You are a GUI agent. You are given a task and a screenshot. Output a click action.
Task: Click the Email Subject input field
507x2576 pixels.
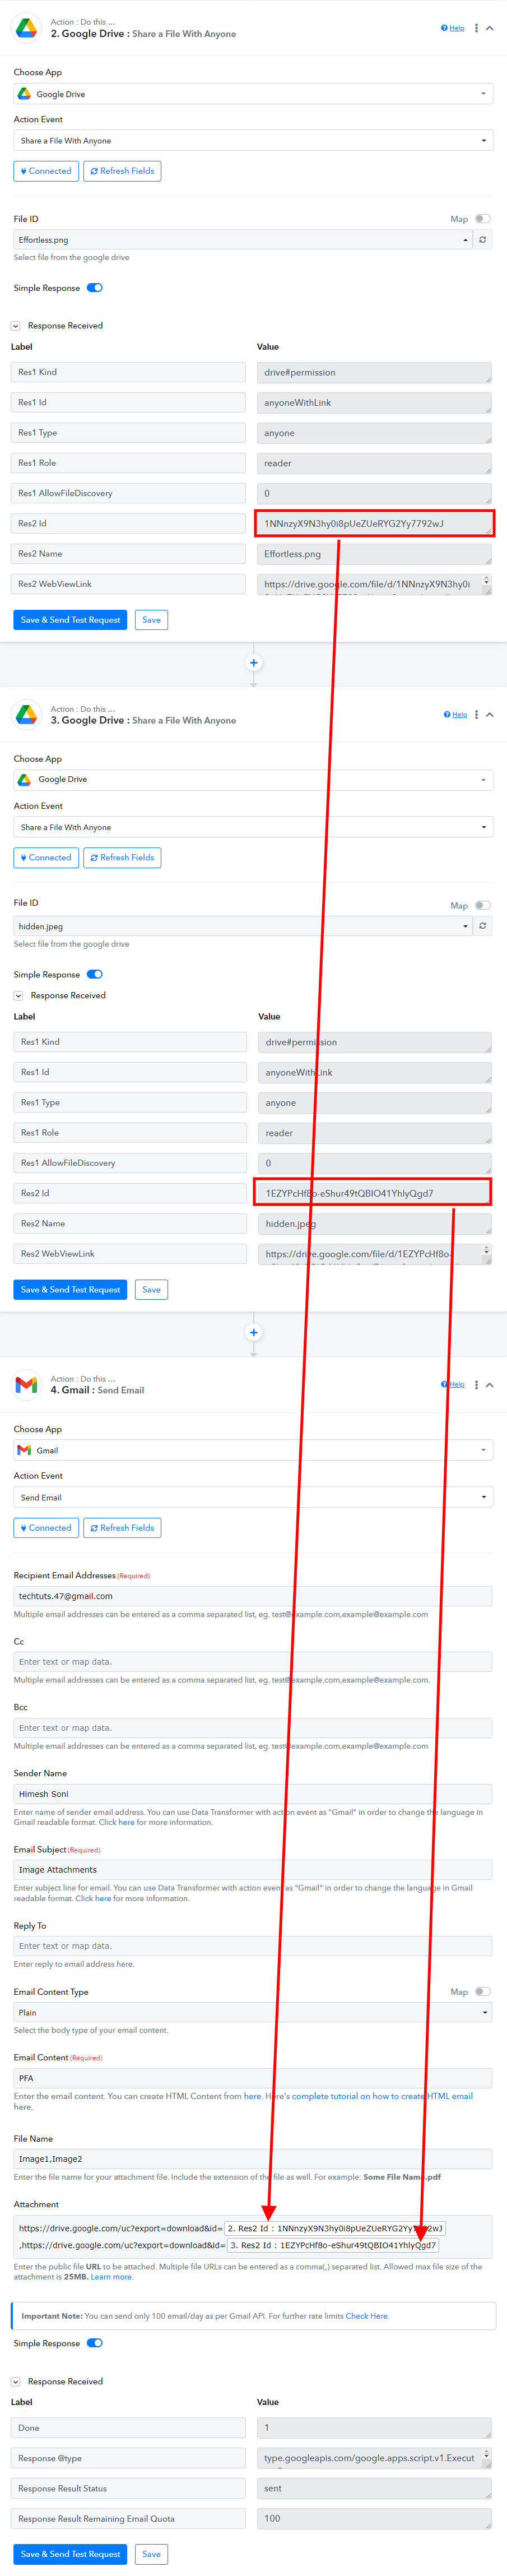tap(253, 1870)
